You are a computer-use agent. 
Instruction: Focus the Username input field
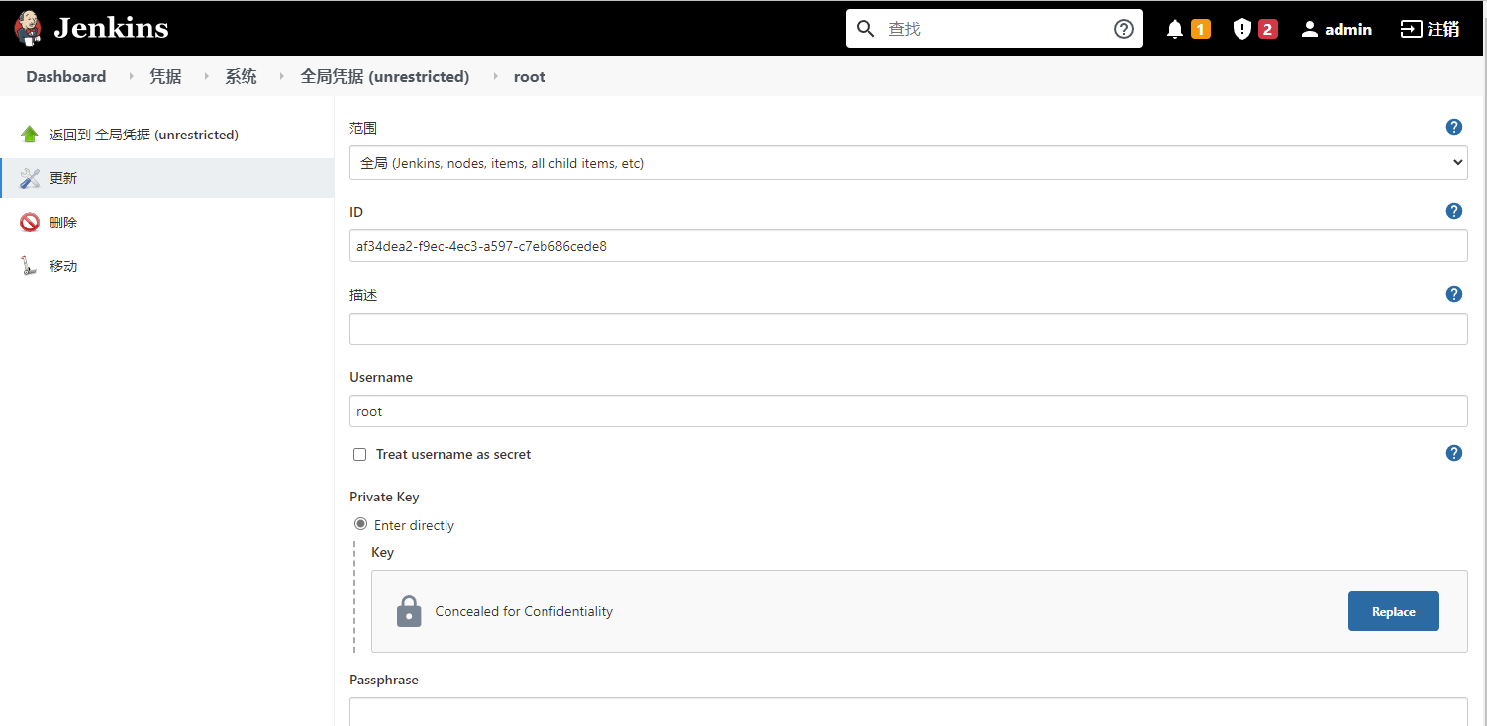(x=908, y=411)
